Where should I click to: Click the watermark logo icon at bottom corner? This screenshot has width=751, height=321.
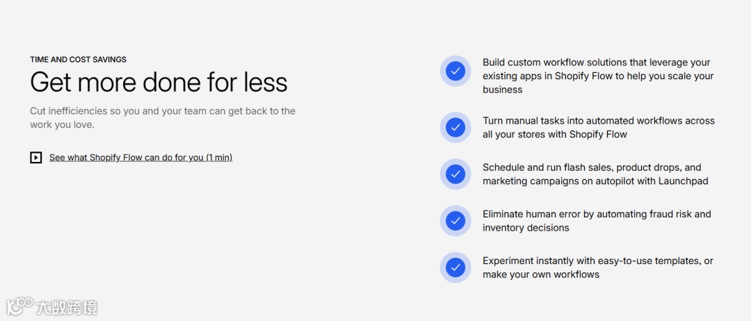click(x=19, y=306)
